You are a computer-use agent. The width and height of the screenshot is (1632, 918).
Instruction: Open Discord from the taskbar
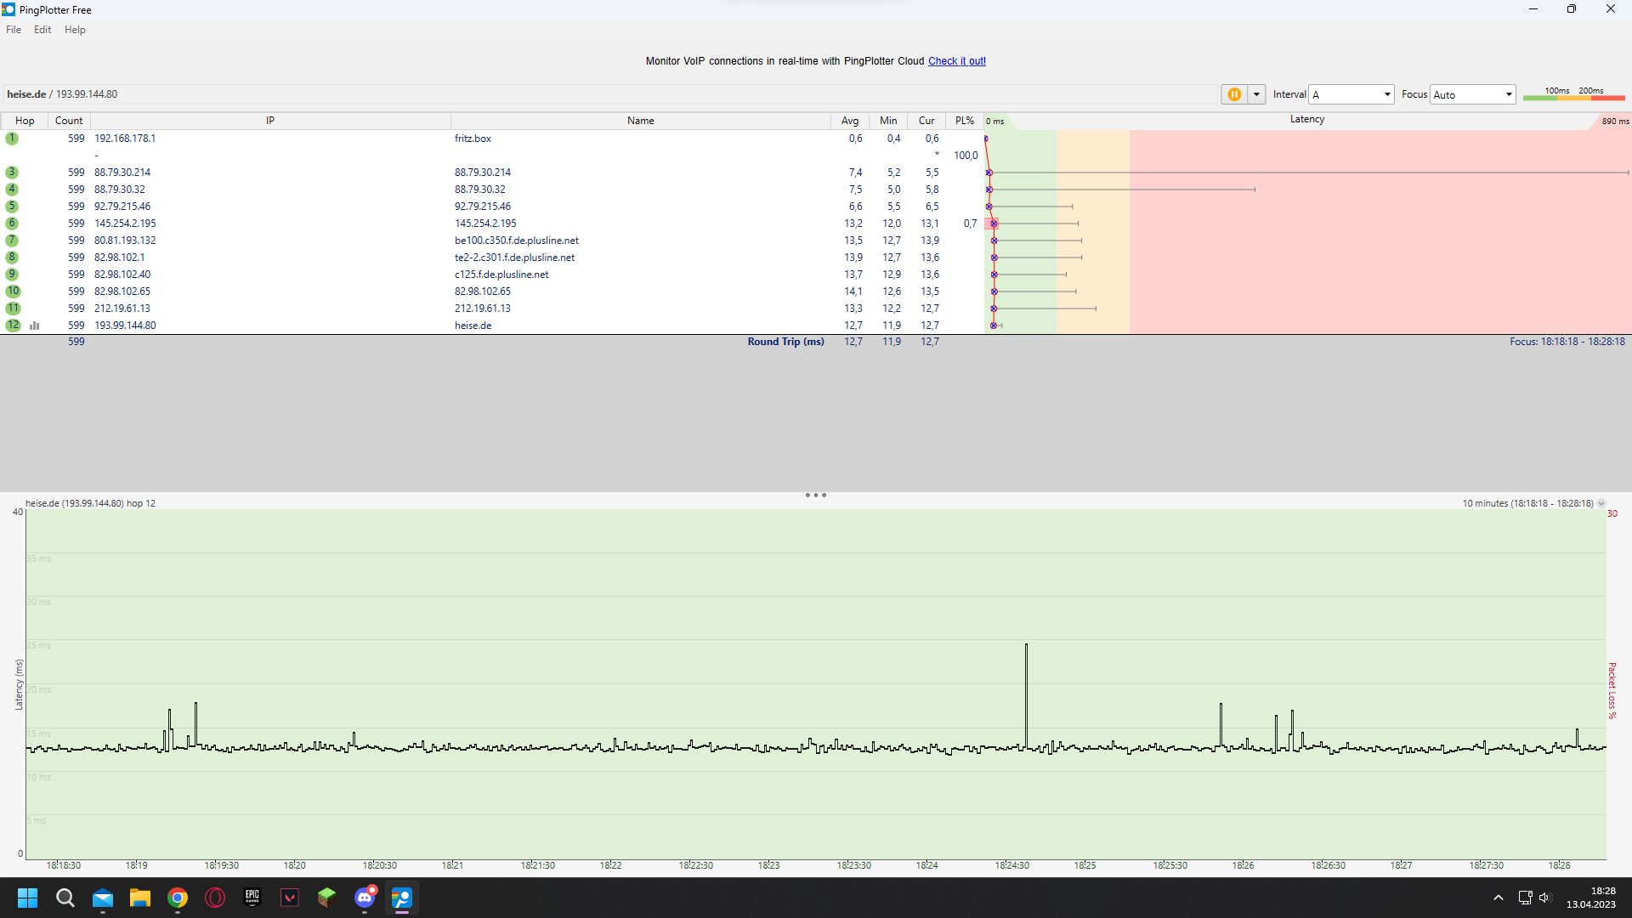tap(365, 898)
